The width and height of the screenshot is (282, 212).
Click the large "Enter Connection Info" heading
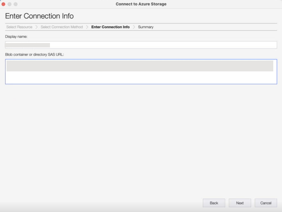pos(39,16)
